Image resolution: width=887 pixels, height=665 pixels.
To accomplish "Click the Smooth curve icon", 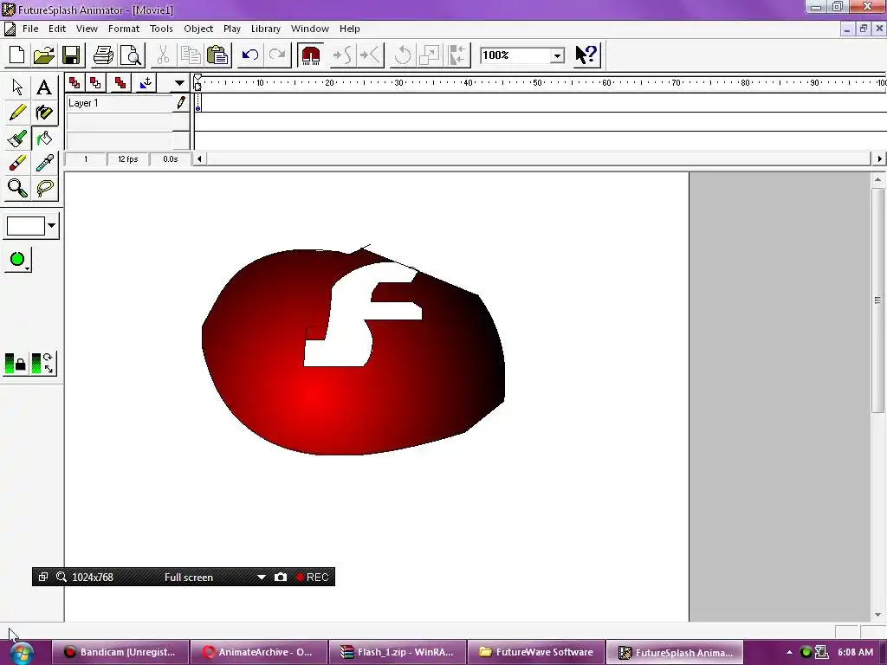I will point(343,55).
